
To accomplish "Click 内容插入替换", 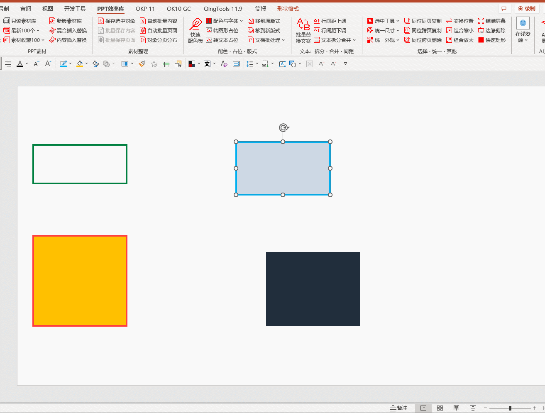I will point(68,40).
